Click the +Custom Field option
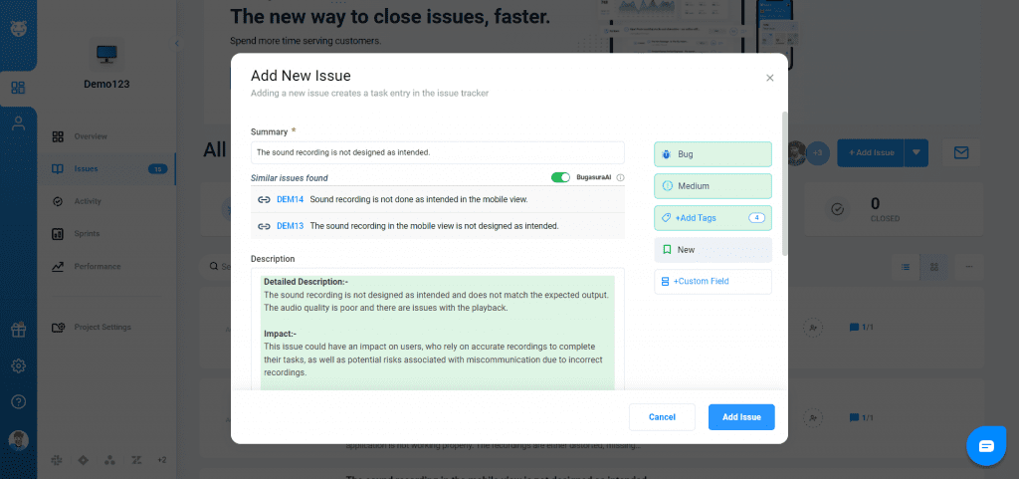Viewport: 1019px width, 479px height. pyautogui.click(x=713, y=282)
